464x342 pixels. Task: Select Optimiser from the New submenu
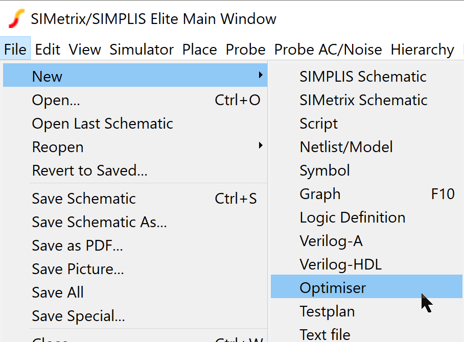(x=333, y=288)
